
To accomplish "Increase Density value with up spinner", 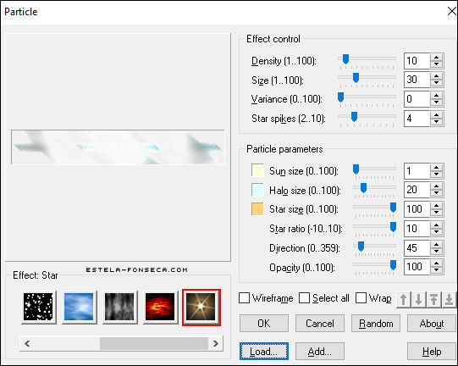I will pos(436,58).
